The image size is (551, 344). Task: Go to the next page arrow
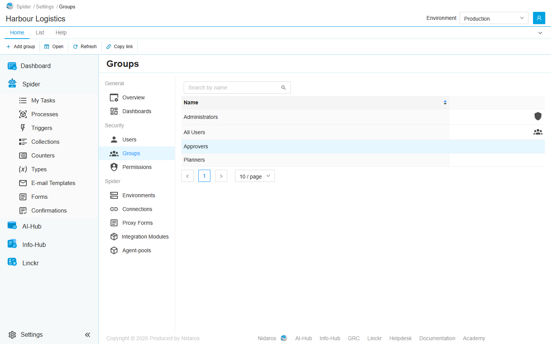coord(221,176)
